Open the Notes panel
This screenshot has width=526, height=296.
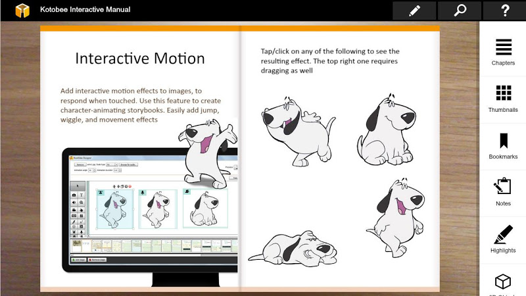[x=503, y=193]
